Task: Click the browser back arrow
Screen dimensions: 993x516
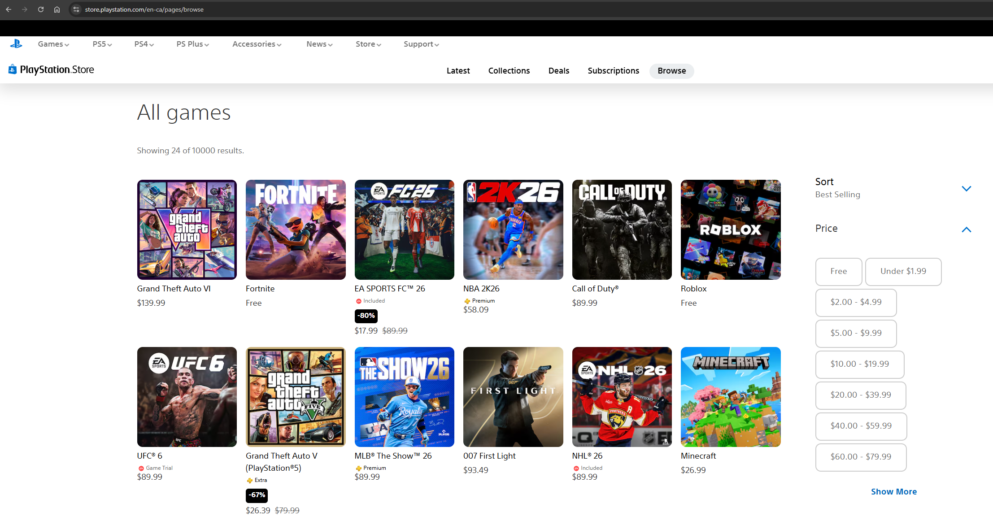Action: pos(9,9)
